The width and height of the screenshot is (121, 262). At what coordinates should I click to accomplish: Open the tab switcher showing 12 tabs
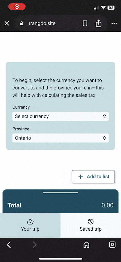click(112, 245)
